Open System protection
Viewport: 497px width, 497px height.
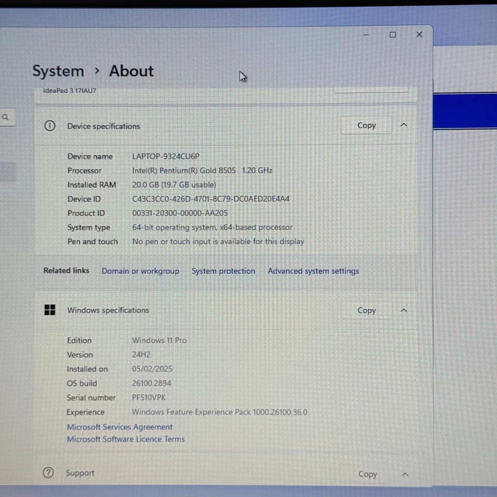pos(223,271)
